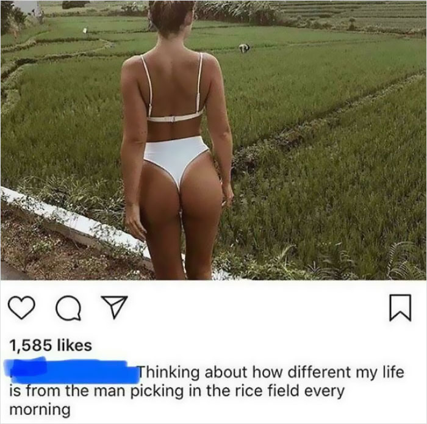Tap the woman in the white bikini
Viewport: 427px width, 424px height.
pyautogui.click(x=176, y=140)
